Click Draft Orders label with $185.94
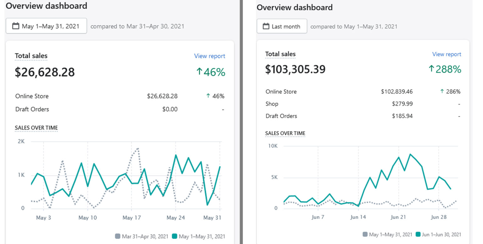This screenshot has height=244, width=483. pos(281,116)
